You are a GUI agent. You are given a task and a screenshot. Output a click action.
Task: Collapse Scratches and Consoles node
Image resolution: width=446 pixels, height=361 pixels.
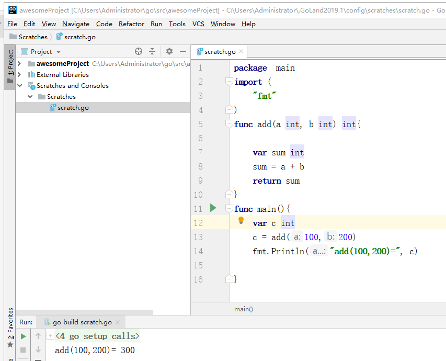pos(20,85)
